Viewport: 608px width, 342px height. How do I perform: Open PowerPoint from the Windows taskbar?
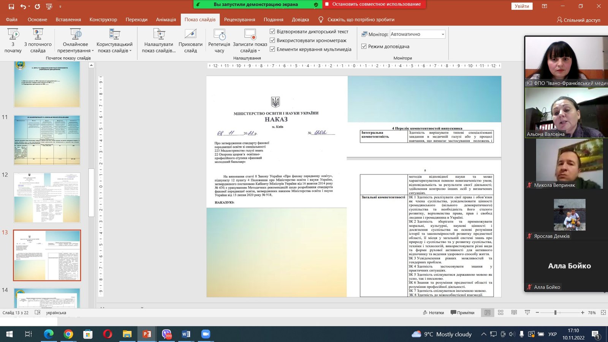[147, 334]
